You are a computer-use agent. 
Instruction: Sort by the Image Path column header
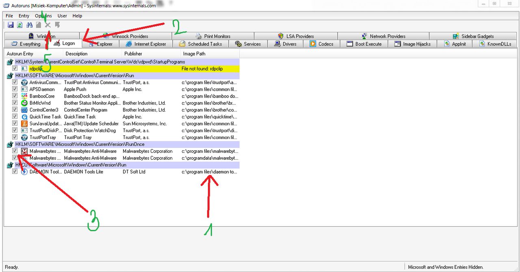tap(210, 54)
